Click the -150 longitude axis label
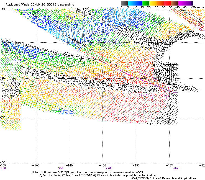205x180 pixels. click(x=3, y=165)
